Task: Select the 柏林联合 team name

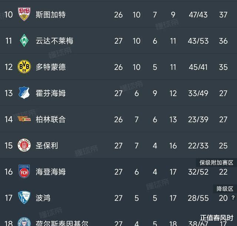Action: click(x=51, y=119)
